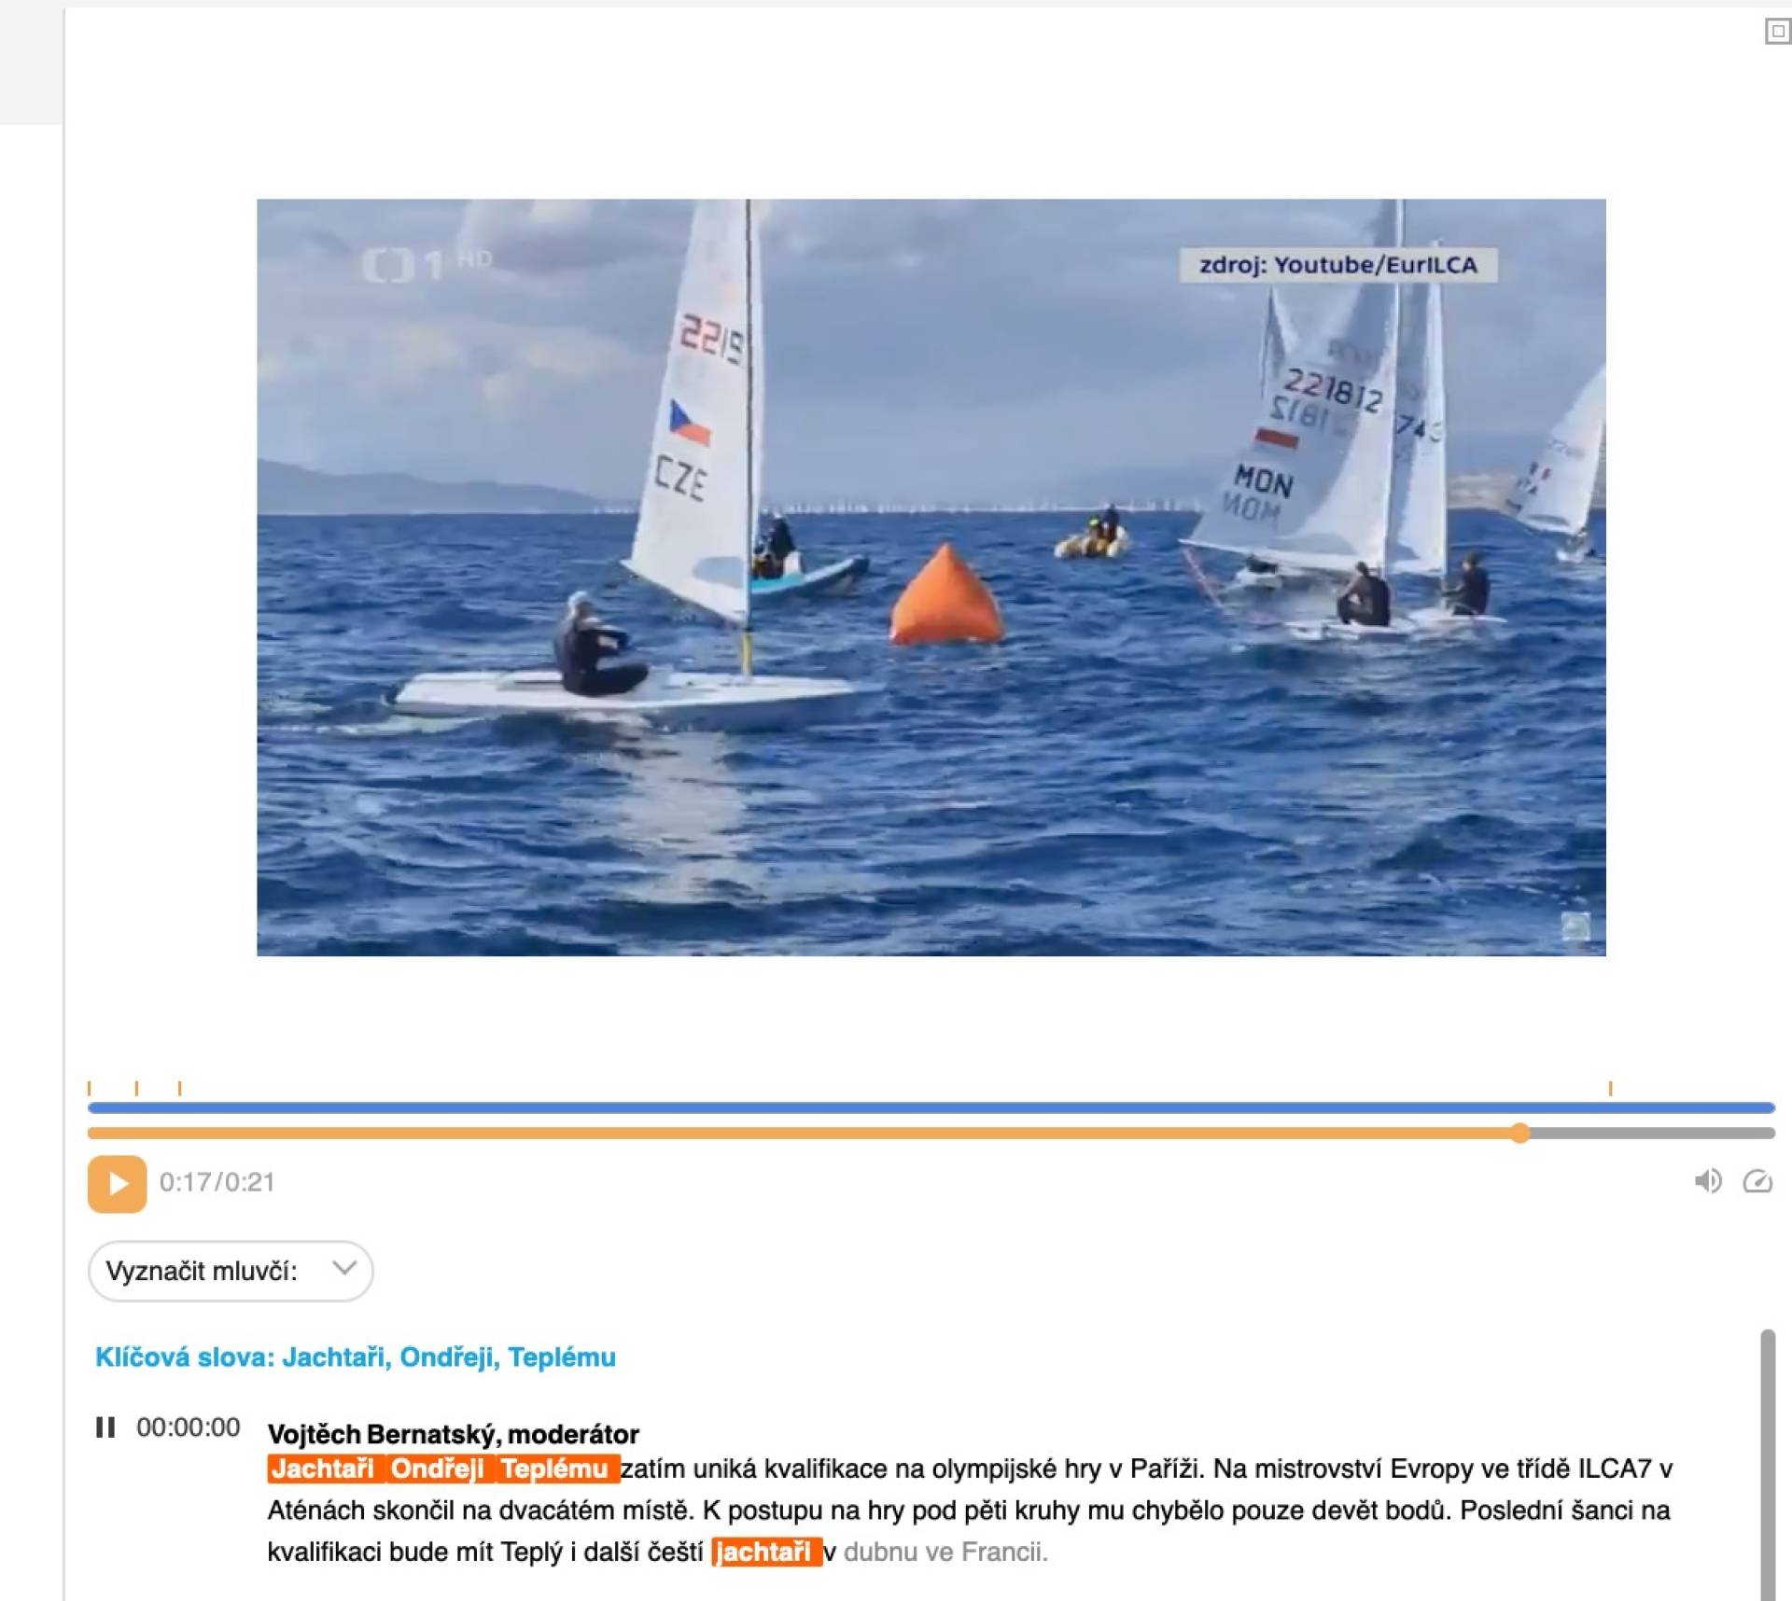Image resolution: width=1792 pixels, height=1601 pixels.
Task: Jump to the last orange timeline marker
Action: pyautogui.click(x=1610, y=1088)
